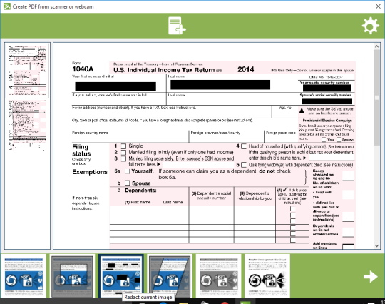Click the app icon in the title bar

7,6
